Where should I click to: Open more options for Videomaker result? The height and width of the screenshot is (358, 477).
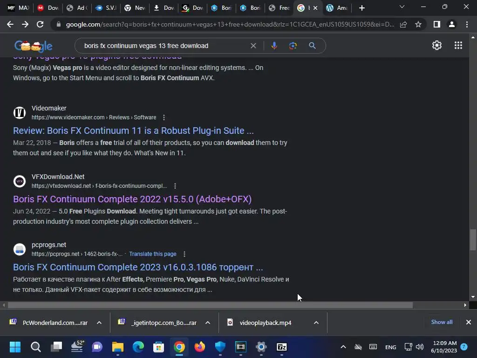pyautogui.click(x=164, y=117)
